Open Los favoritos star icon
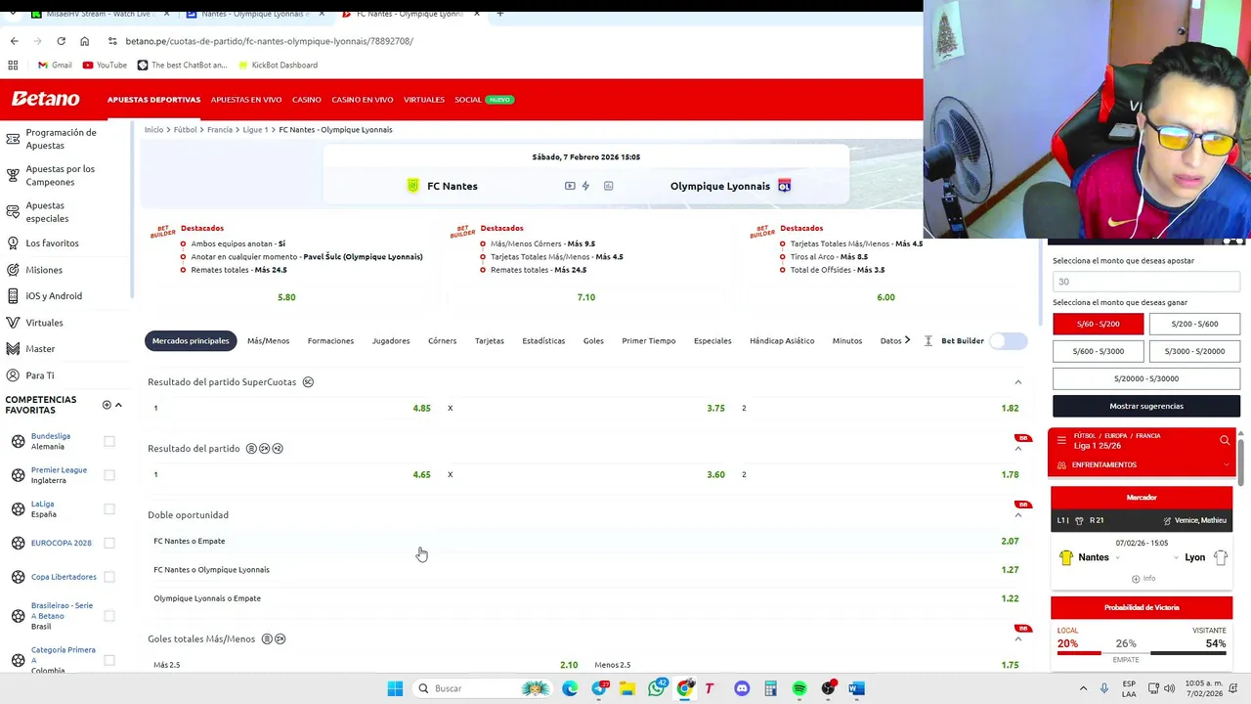This screenshot has height=704, width=1251. click(x=13, y=242)
